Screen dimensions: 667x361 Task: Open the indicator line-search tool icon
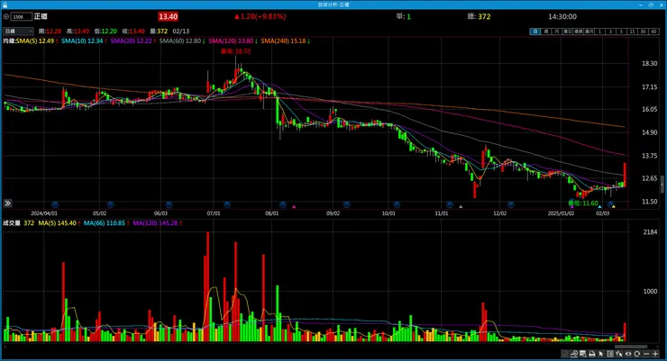[574, 354]
